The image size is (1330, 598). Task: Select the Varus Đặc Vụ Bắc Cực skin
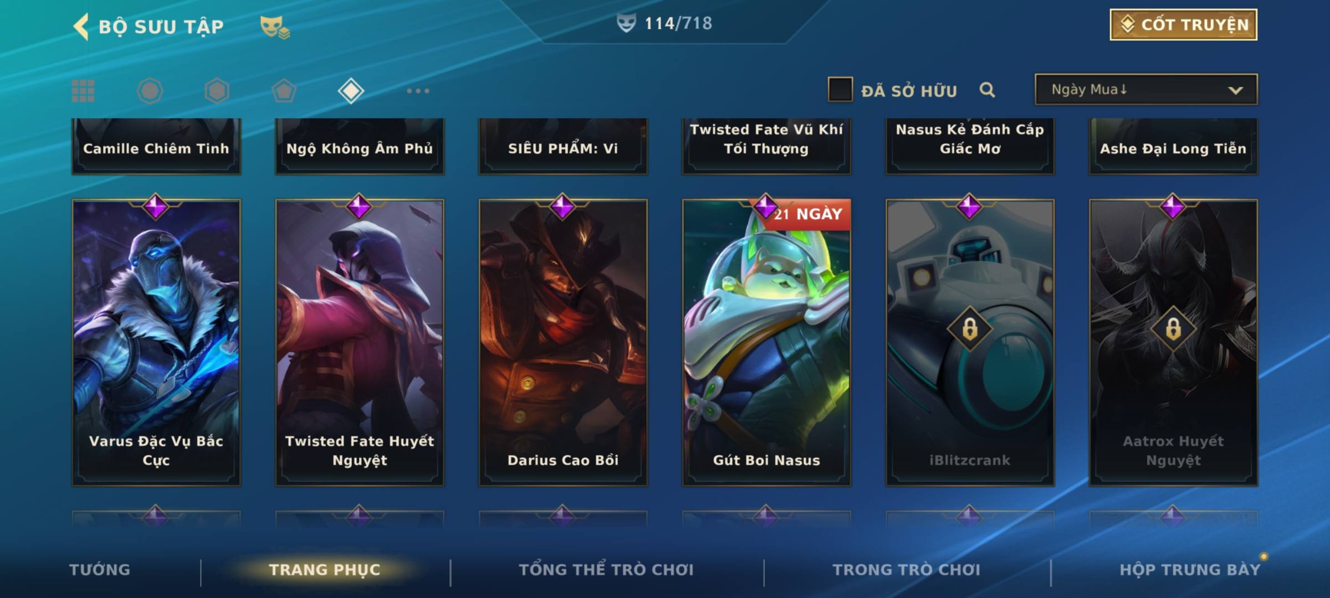(x=156, y=342)
